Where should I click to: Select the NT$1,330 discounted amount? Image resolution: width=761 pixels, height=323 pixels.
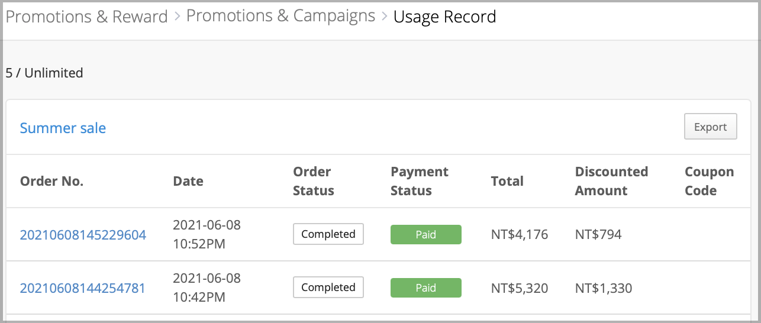pos(604,288)
